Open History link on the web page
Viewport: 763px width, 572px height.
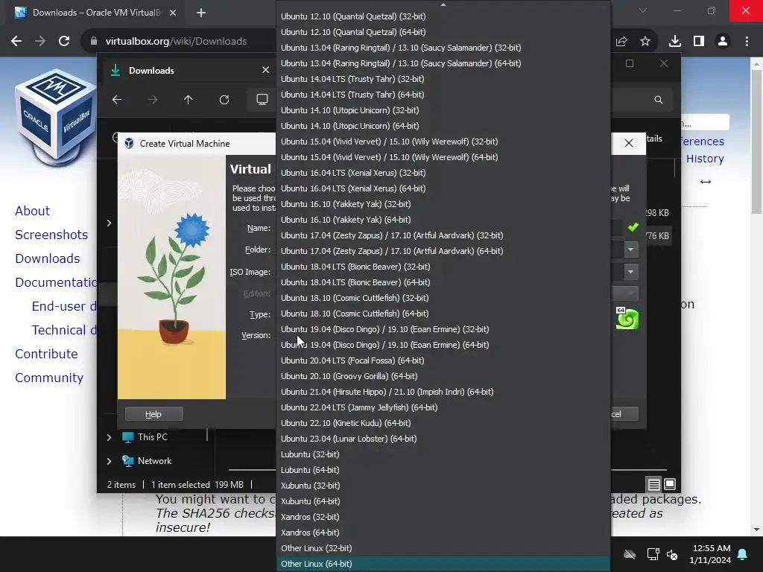tap(705, 159)
